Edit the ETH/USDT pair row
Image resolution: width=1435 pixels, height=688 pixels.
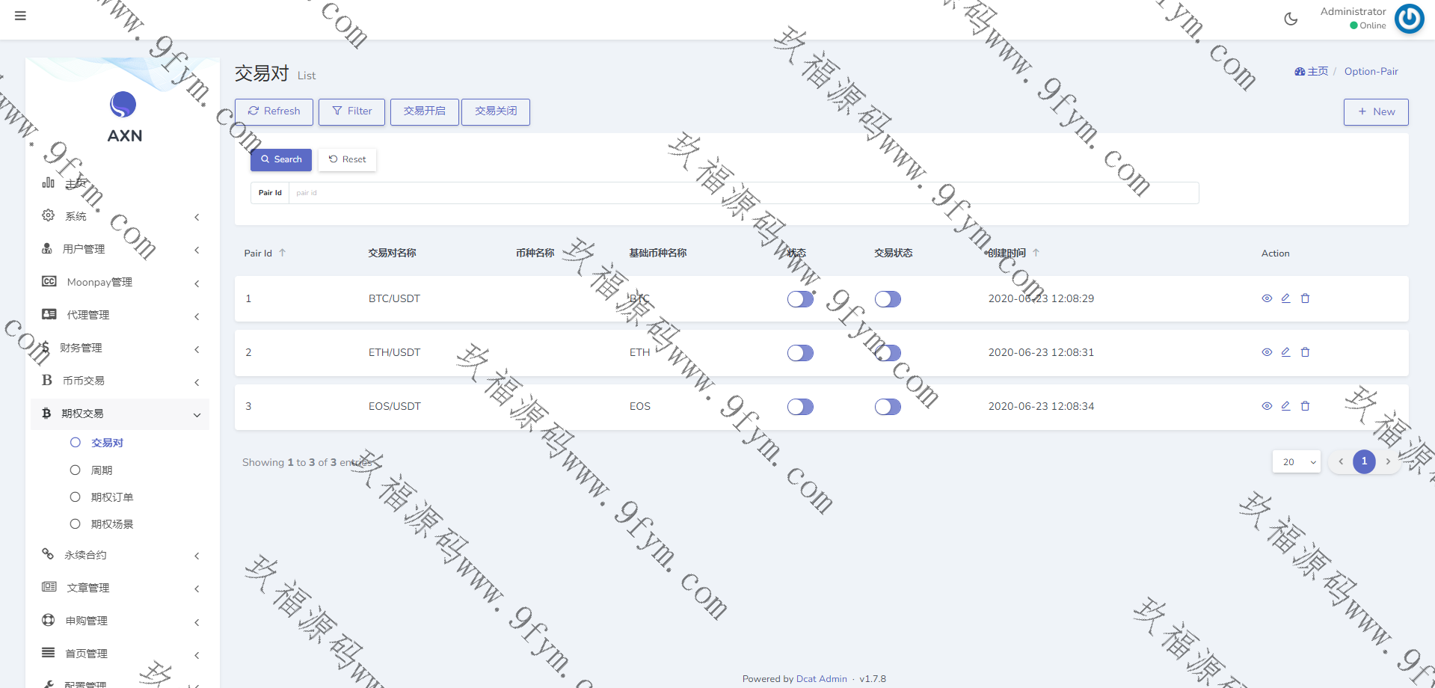(1285, 352)
